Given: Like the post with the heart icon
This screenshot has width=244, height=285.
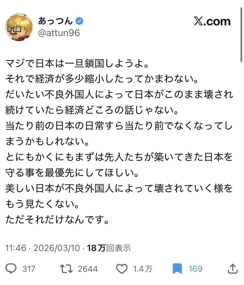Looking at the screenshot, I should pyautogui.click(x=121, y=268).
